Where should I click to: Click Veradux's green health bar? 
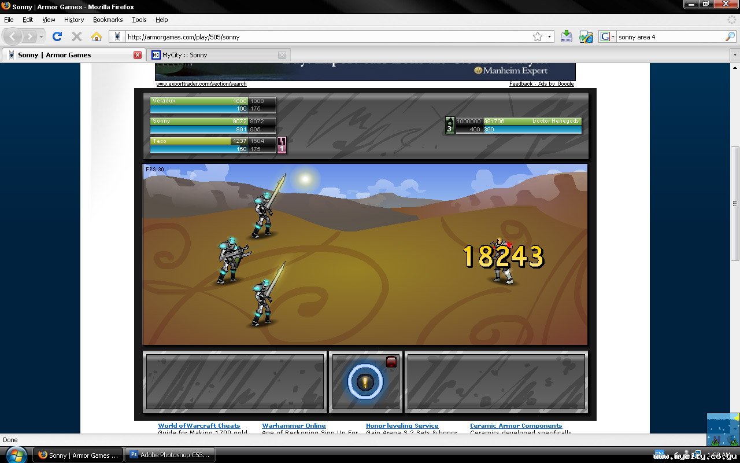click(199, 101)
